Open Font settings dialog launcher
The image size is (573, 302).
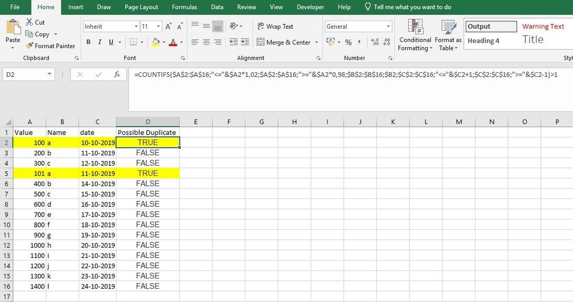[x=183, y=58]
